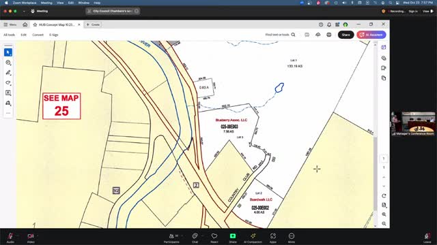Toggle microphone mute with Audio button

(x=10, y=238)
